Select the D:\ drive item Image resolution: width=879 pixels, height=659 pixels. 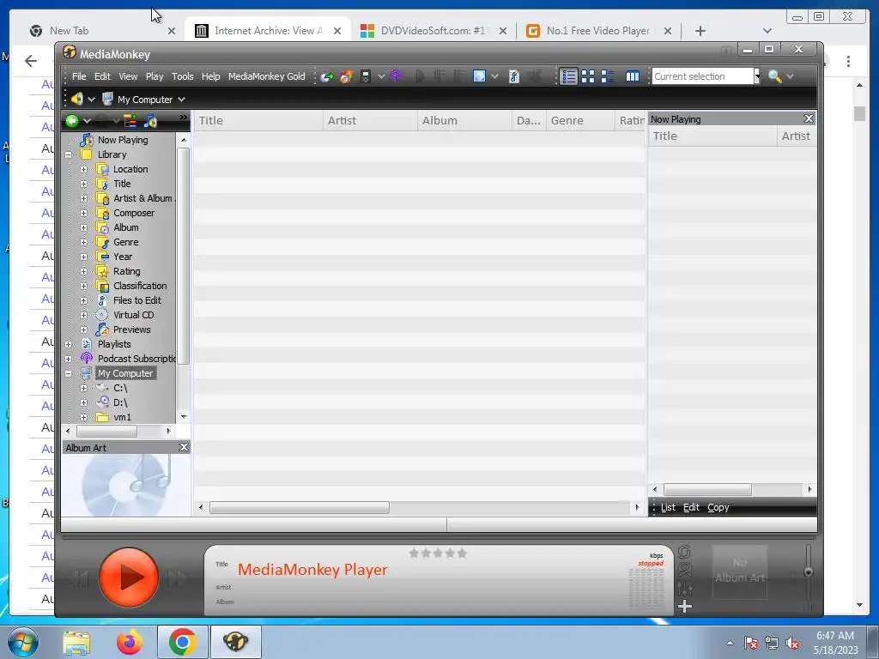click(120, 402)
